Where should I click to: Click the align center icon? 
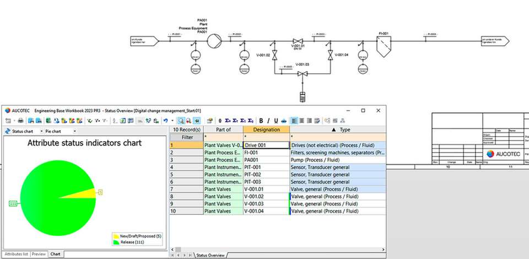[x=301, y=120]
